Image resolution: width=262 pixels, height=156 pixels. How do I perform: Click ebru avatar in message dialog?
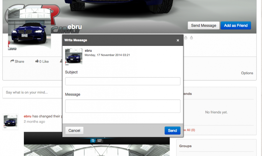(74, 57)
